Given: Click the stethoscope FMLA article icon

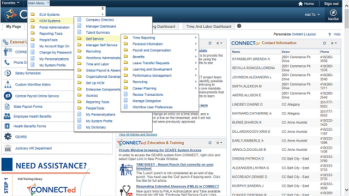Looking at the screenshot, I should click(x=126, y=191).
